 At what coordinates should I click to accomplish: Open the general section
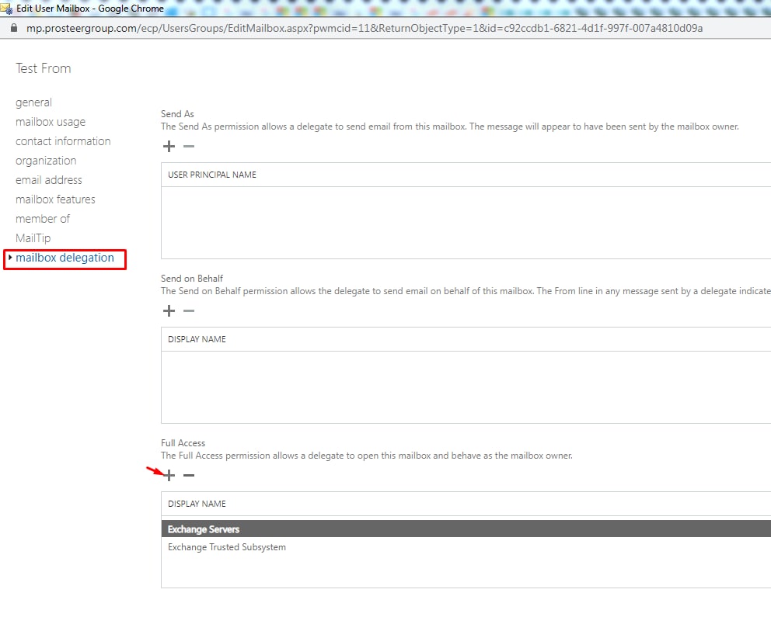coord(33,102)
